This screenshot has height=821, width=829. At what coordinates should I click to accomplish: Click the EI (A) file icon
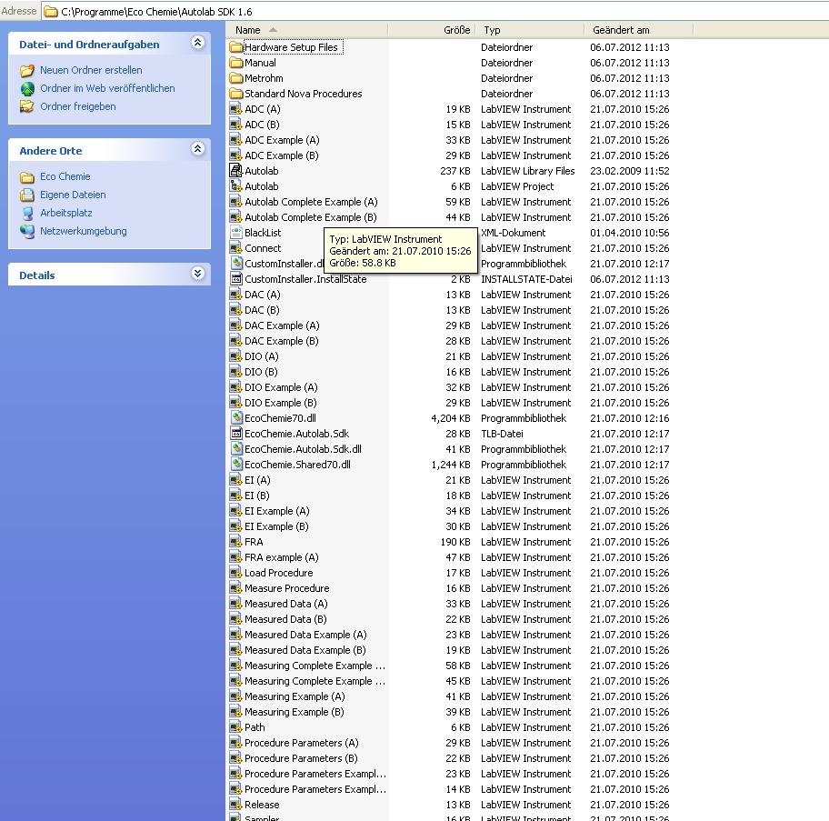235,480
